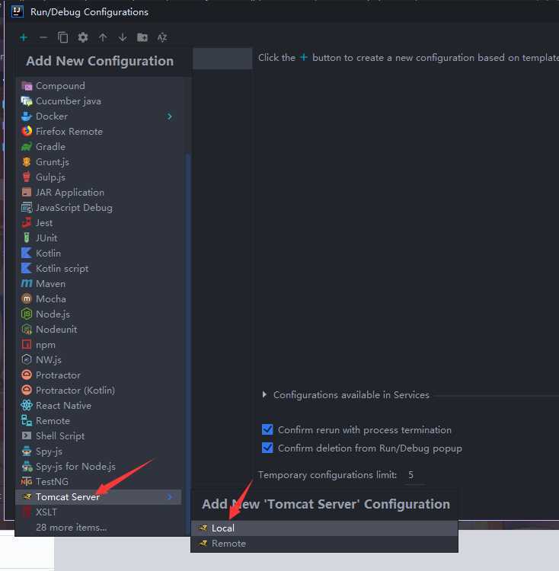Select the JUnit icon
559x571 pixels.
(27, 238)
